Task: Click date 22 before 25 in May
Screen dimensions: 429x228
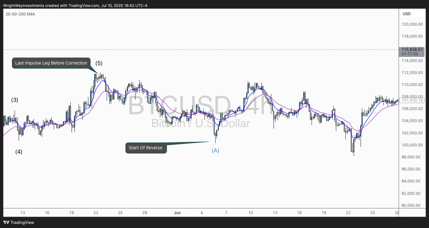Action: [x=96, y=213]
